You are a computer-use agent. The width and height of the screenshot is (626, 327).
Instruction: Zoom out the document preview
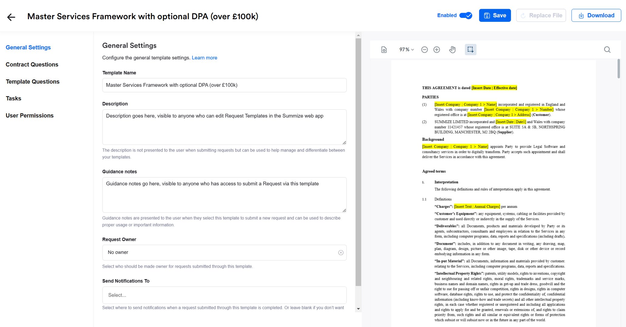coord(424,50)
